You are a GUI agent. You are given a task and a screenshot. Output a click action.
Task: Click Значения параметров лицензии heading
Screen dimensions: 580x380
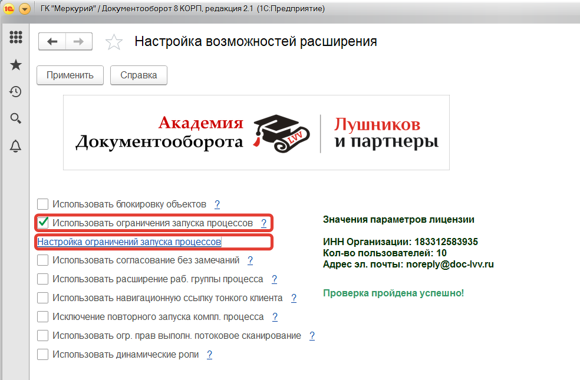point(398,220)
